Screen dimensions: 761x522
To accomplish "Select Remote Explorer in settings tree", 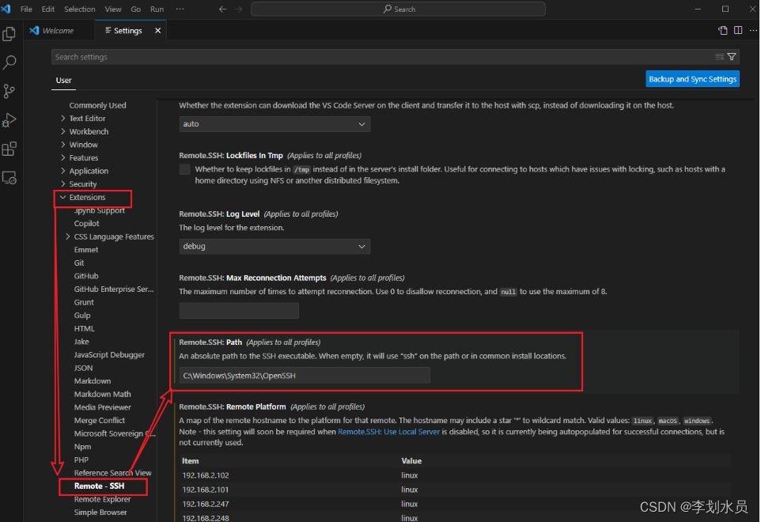I will coord(102,499).
